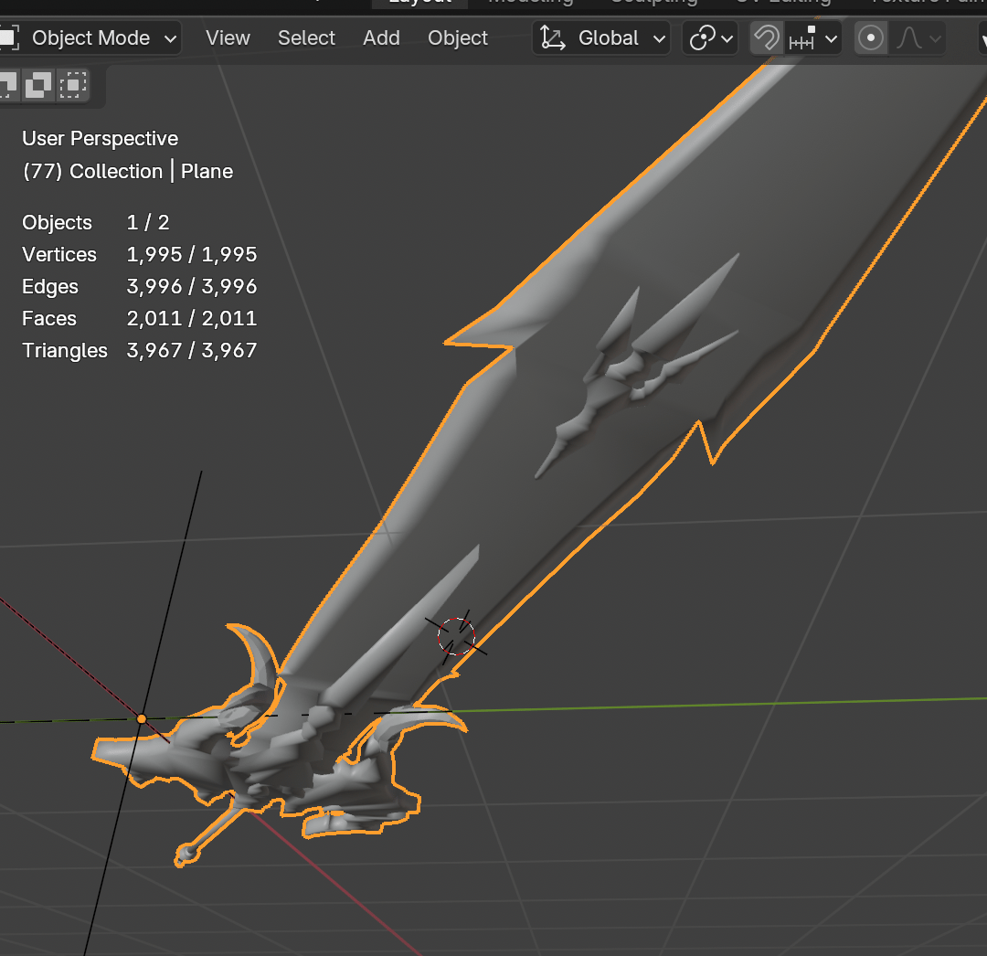Open the View menu
987x956 pixels.
228,38
